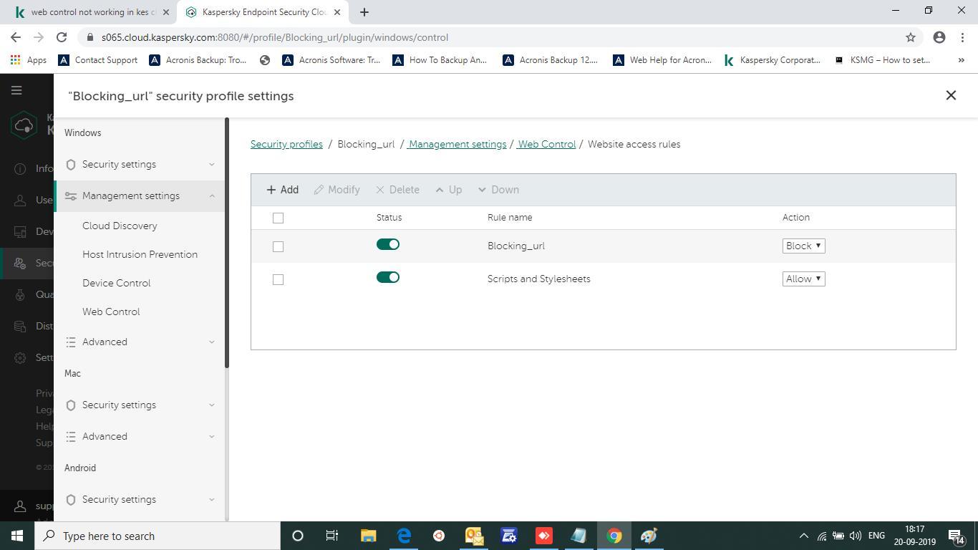This screenshot has height=550, width=978.
Task: Open the Apps bookmarks shortcut
Action: (x=29, y=60)
